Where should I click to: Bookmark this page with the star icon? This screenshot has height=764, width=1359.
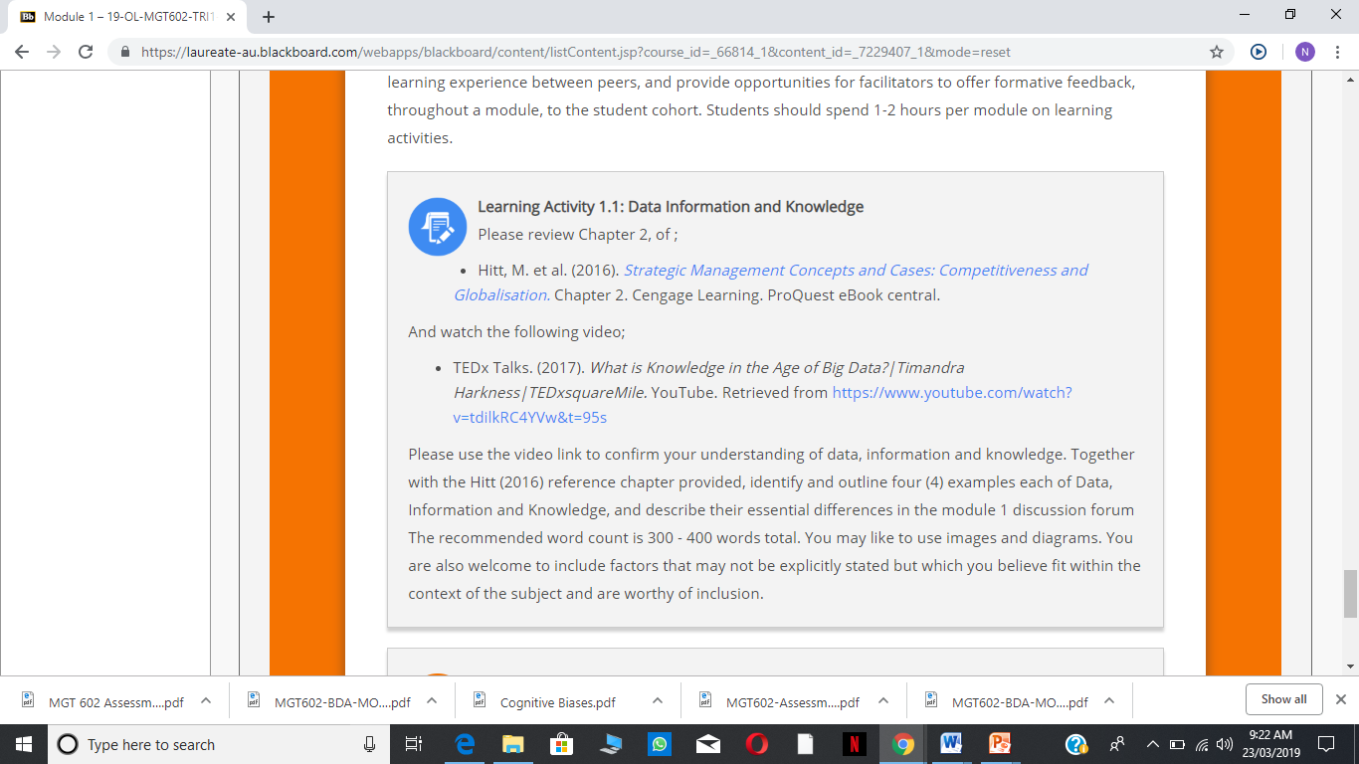[1216, 52]
